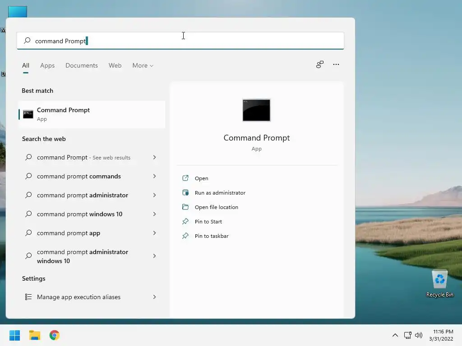The width and height of the screenshot is (462, 346).
Task: Expand arrow for 'command prompt administrator windows 10'
Action: [x=154, y=256]
